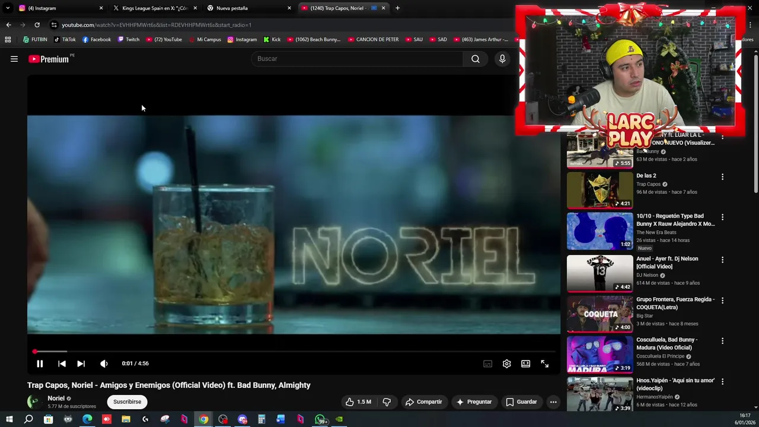
Task: Play the 'De las 2' thumbnail
Action: point(599,190)
